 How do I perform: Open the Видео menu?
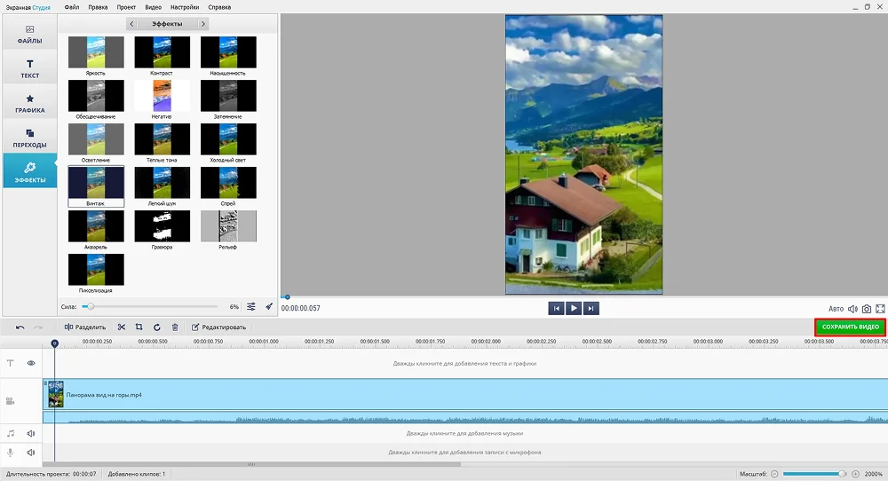(153, 7)
